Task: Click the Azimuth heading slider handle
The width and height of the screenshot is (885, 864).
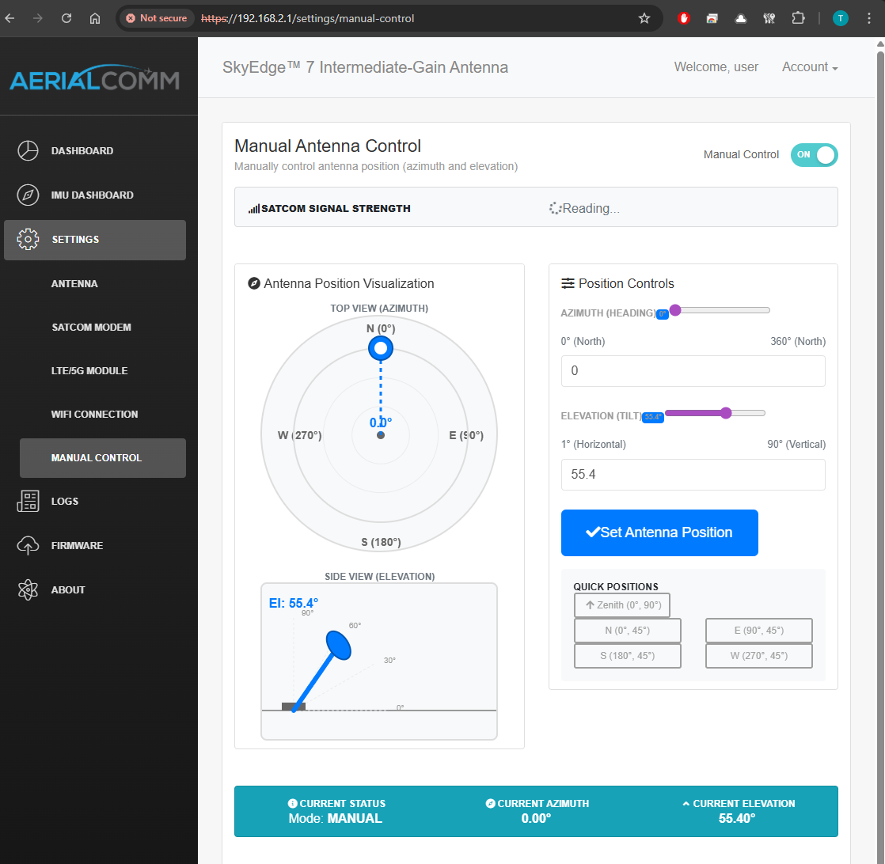Action: pyautogui.click(x=675, y=310)
